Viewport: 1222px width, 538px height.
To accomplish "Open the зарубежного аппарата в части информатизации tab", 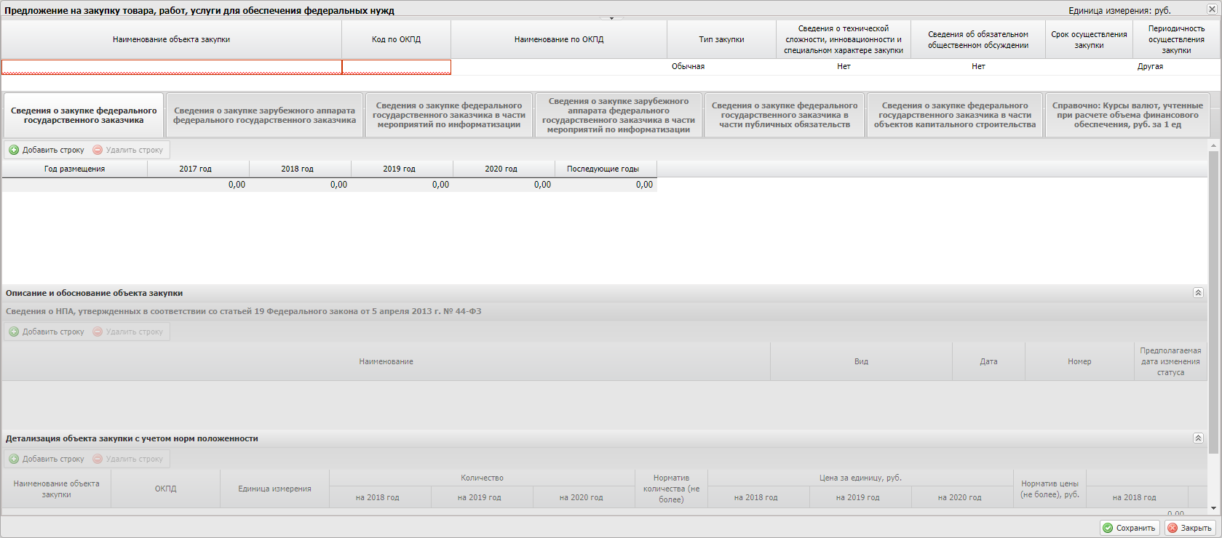I will (619, 115).
